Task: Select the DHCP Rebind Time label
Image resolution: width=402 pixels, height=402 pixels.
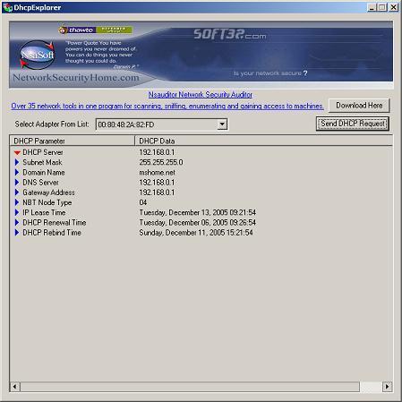Action: pos(52,233)
